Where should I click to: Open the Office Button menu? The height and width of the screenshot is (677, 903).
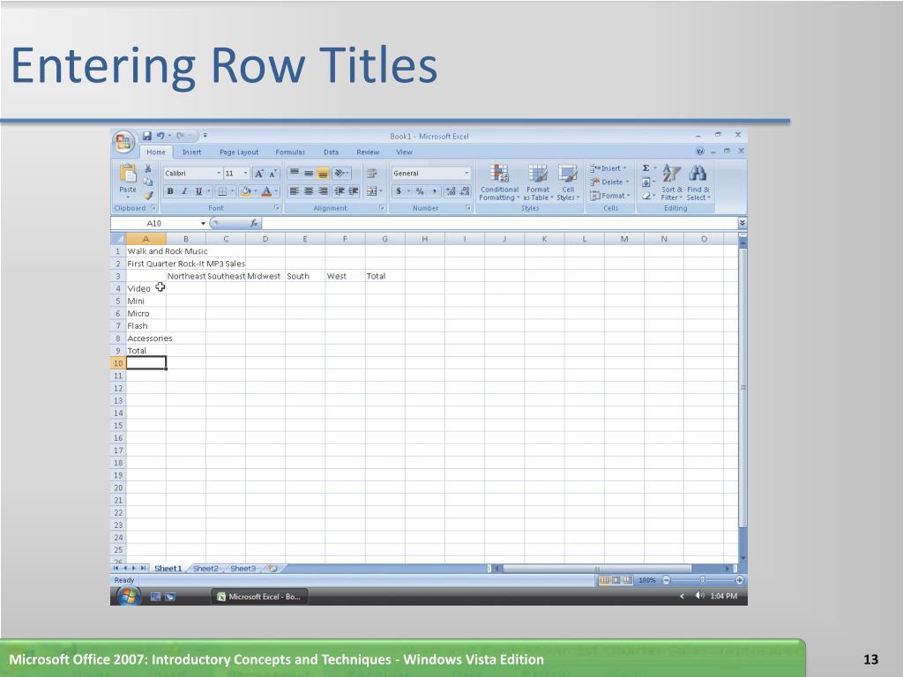click(123, 141)
